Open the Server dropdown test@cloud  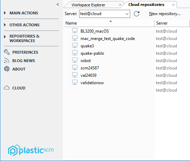click(105, 14)
